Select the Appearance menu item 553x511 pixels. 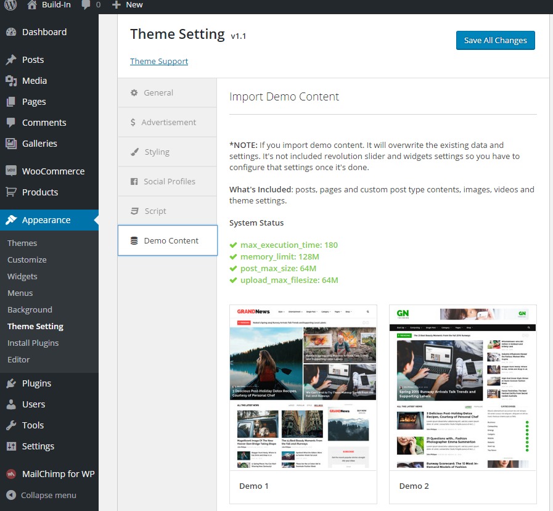(x=49, y=220)
